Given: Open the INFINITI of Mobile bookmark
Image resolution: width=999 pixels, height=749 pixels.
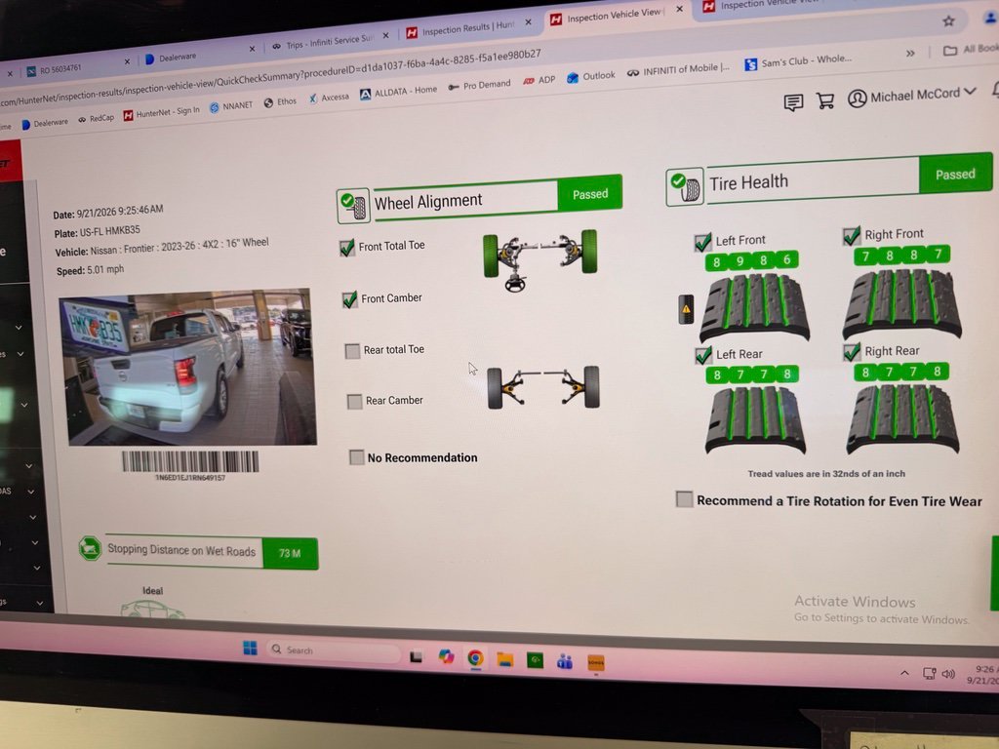Looking at the screenshot, I should [679, 70].
